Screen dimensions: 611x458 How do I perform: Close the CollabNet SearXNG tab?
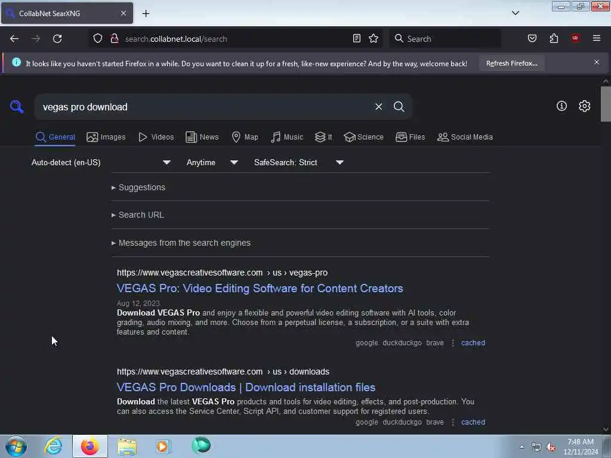123,13
